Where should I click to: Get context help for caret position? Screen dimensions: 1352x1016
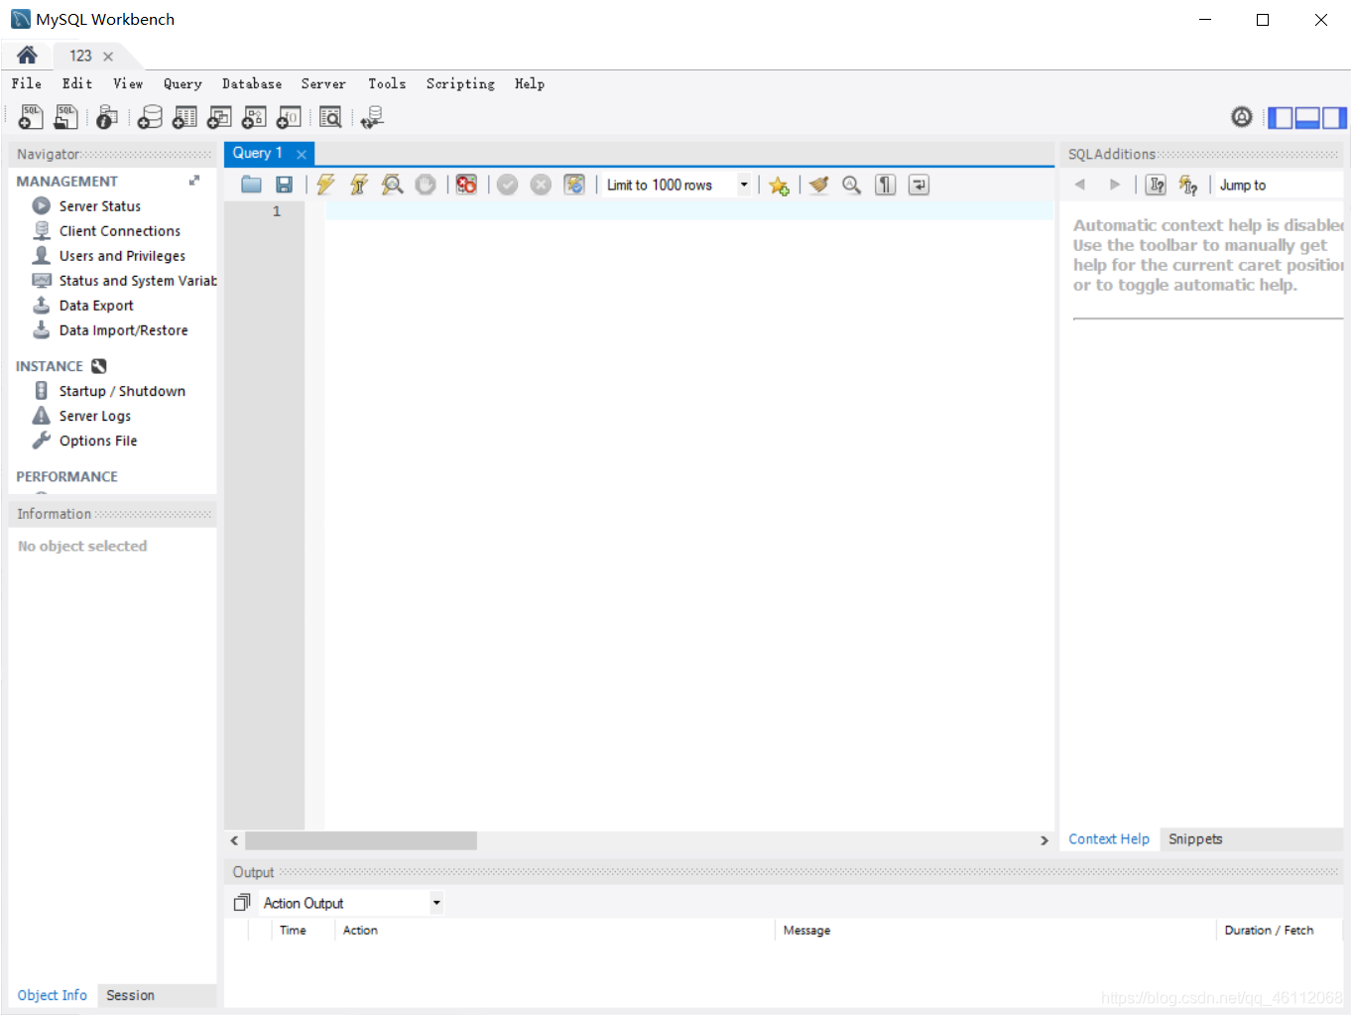coord(1156,185)
